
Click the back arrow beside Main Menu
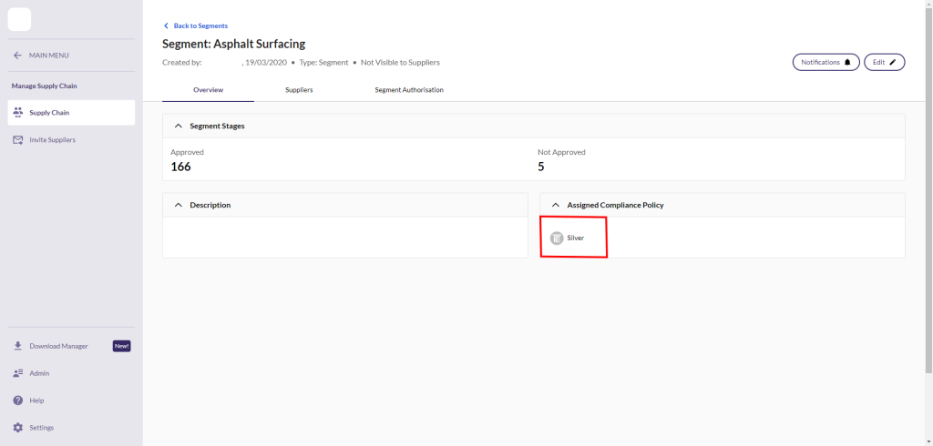coord(17,56)
